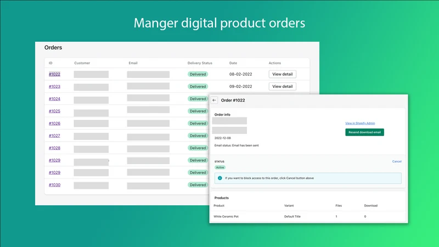This screenshot has width=439, height=247.
Task: Click the Files column header in Products
Action: tap(339, 205)
